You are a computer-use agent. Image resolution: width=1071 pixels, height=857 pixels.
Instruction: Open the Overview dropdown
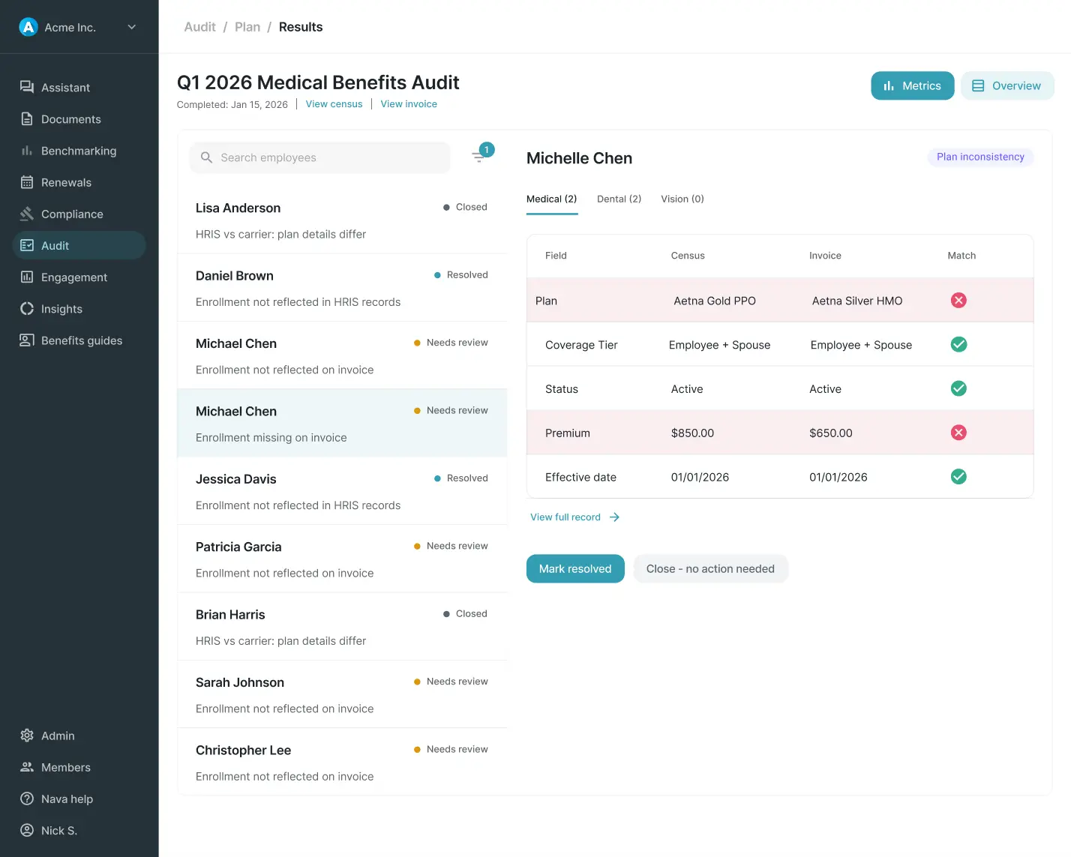click(x=1007, y=85)
